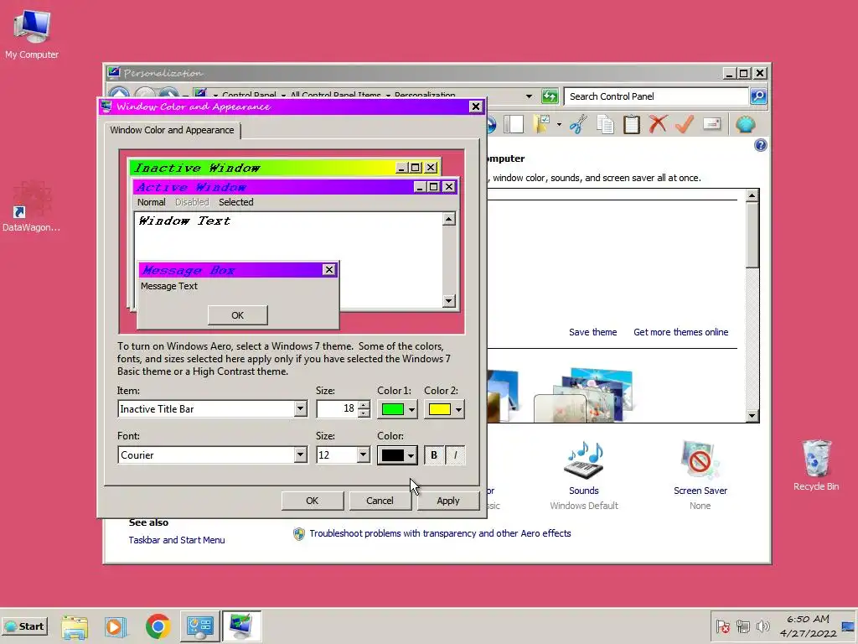The height and width of the screenshot is (644, 858).
Task: Click the item Size field showing 18
Action: 337,409
